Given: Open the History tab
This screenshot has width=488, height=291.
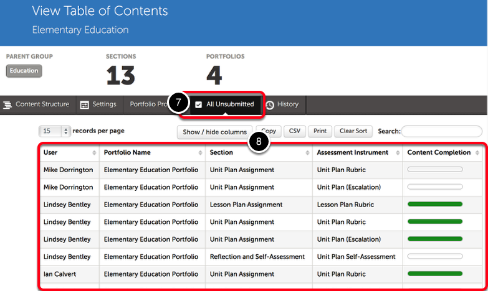Looking at the screenshot, I should [284, 105].
